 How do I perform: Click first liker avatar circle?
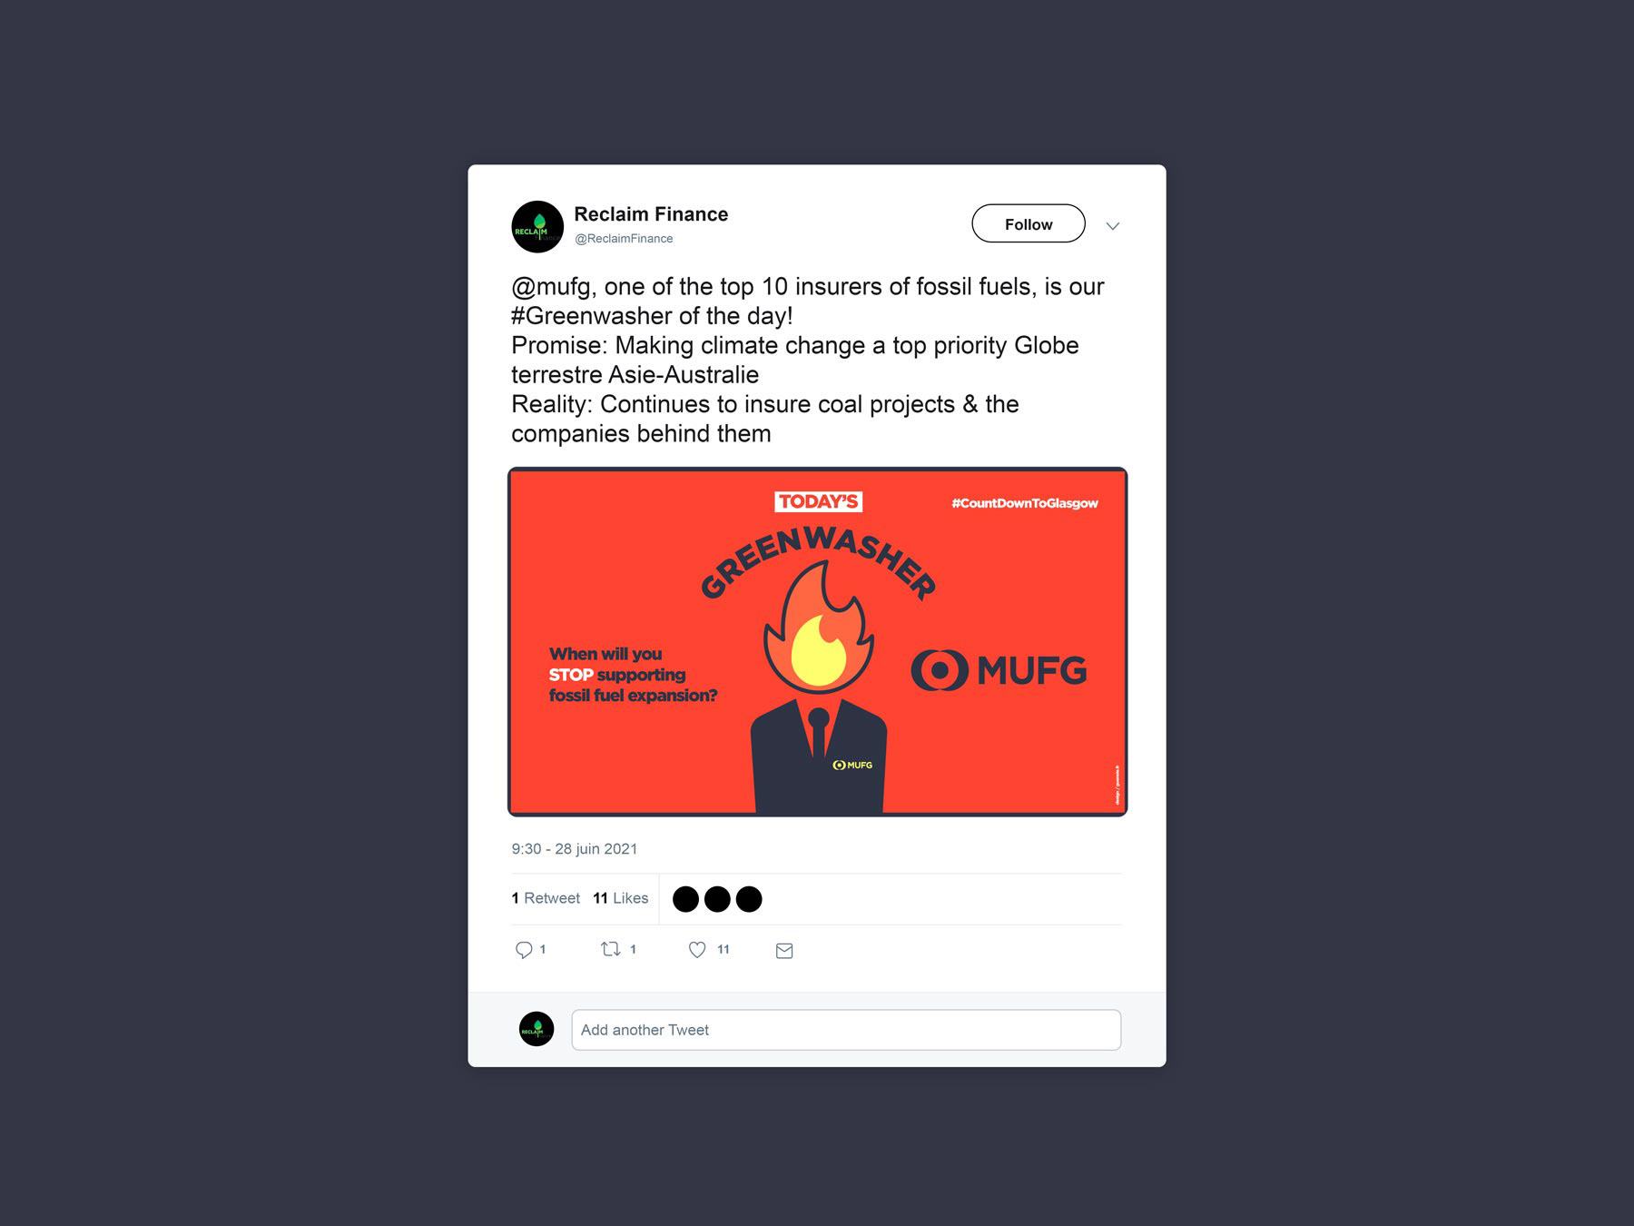click(x=685, y=899)
